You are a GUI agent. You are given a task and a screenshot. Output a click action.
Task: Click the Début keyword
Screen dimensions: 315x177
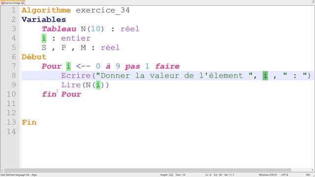(34, 57)
